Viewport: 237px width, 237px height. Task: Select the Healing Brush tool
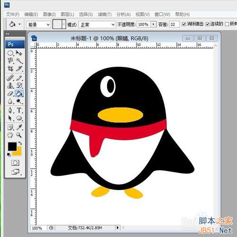coord(10,78)
